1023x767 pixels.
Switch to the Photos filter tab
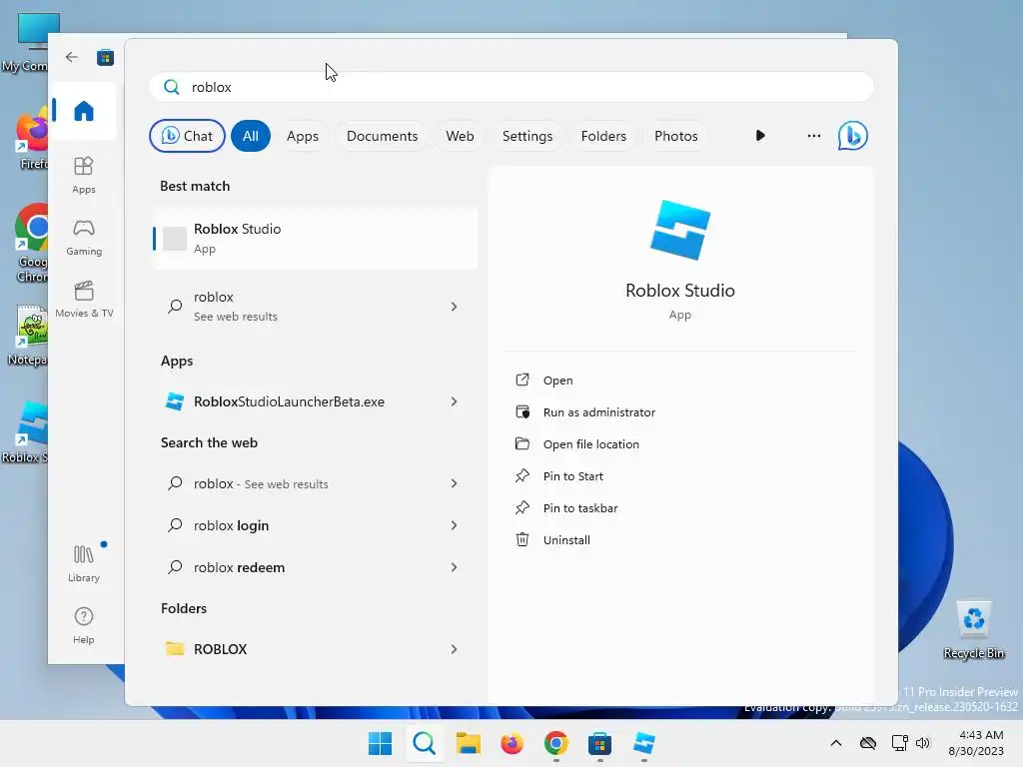[x=676, y=136]
